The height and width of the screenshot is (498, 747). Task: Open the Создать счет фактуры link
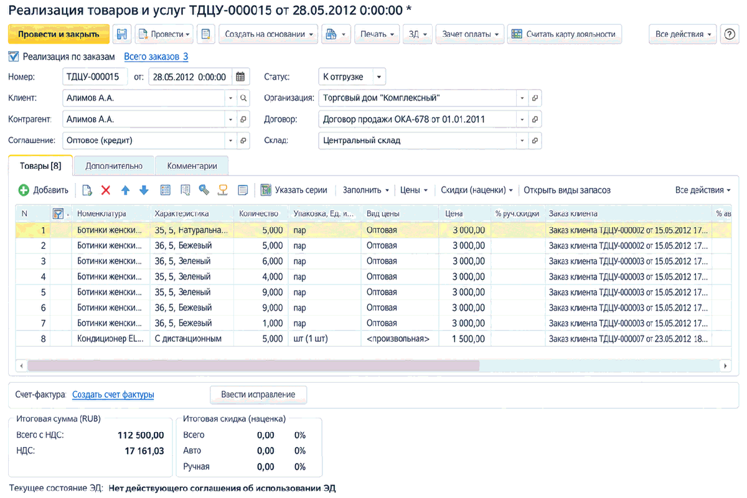(113, 395)
